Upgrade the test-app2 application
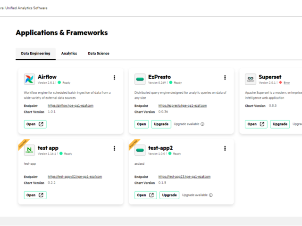 (x=169, y=195)
